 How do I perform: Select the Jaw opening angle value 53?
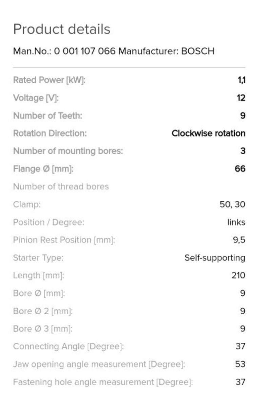click(240, 364)
